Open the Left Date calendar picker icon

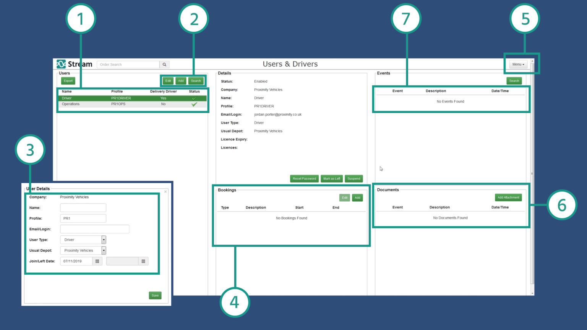pos(143,261)
